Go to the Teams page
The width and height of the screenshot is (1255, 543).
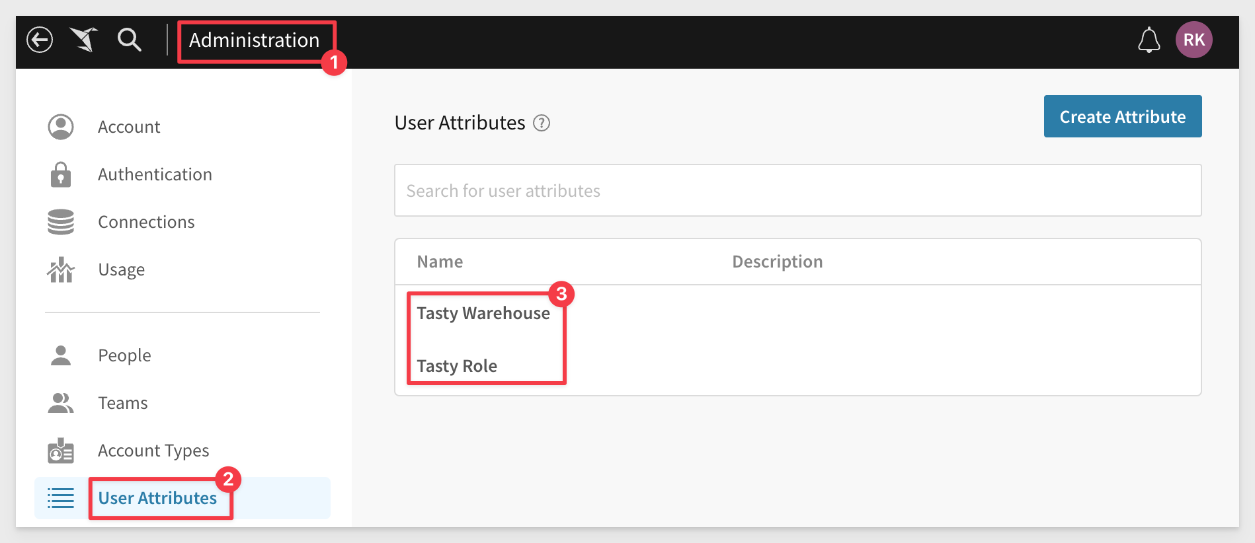pos(123,403)
